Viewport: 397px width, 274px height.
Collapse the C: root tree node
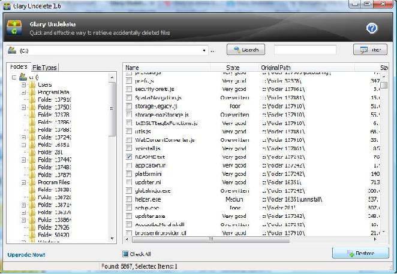14,78
